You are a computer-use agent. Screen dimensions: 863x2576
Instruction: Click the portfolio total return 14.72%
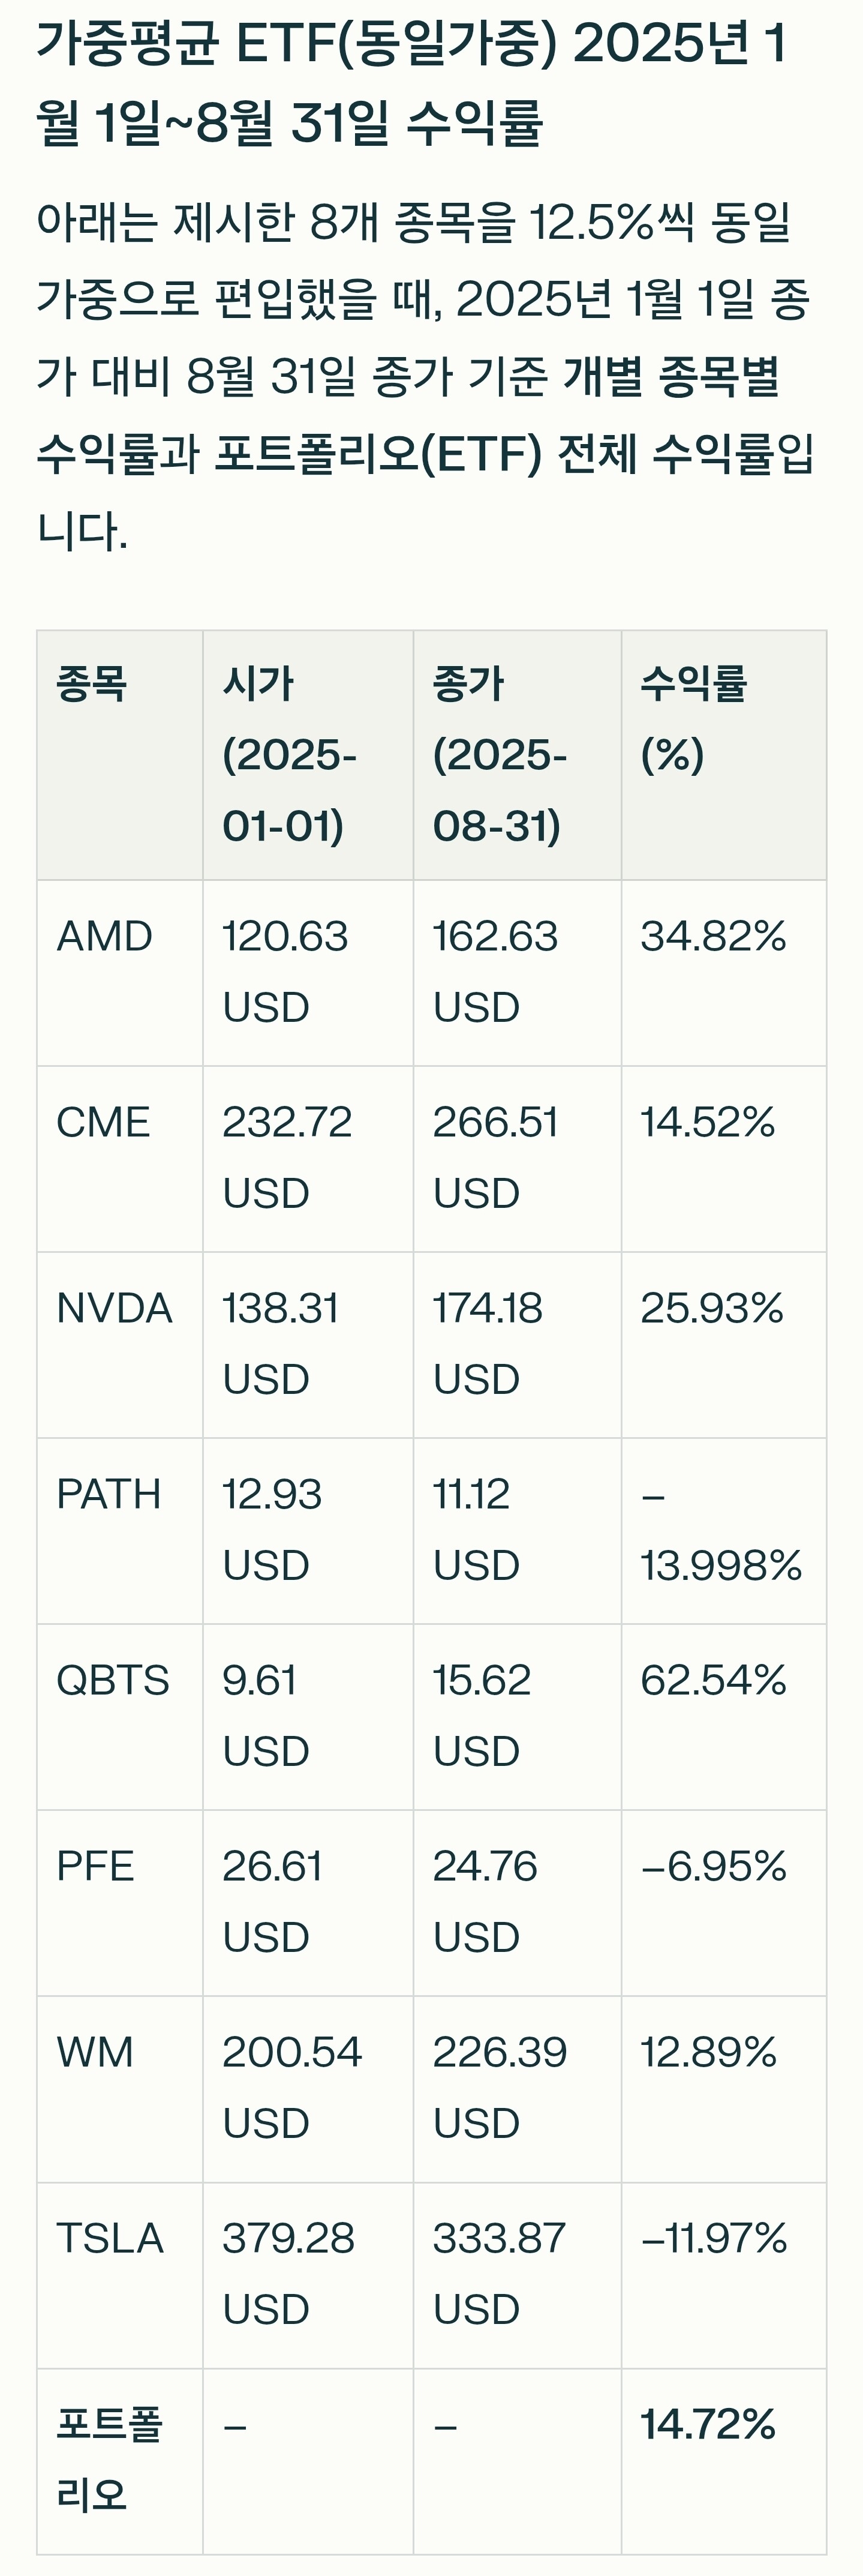point(708,2425)
